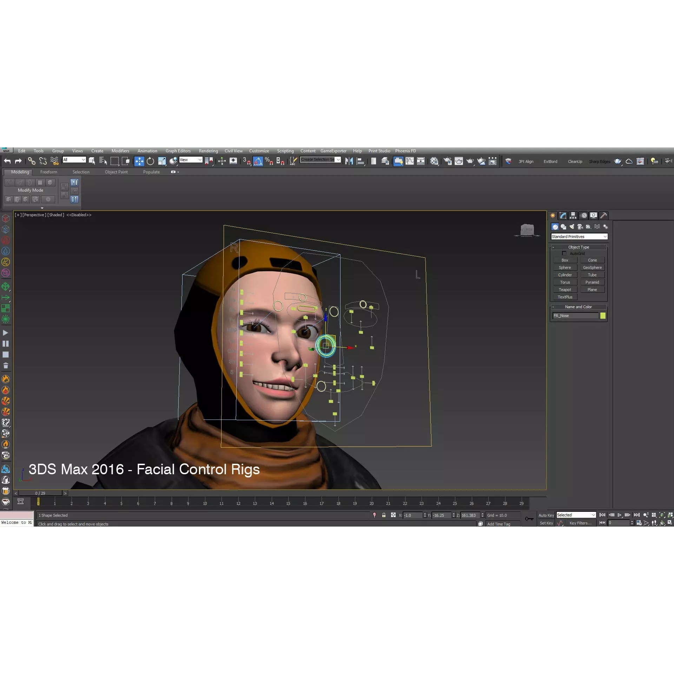Open the Standard Primitives dropdown
This screenshot has height=674, width=674.
coord(579,237)
